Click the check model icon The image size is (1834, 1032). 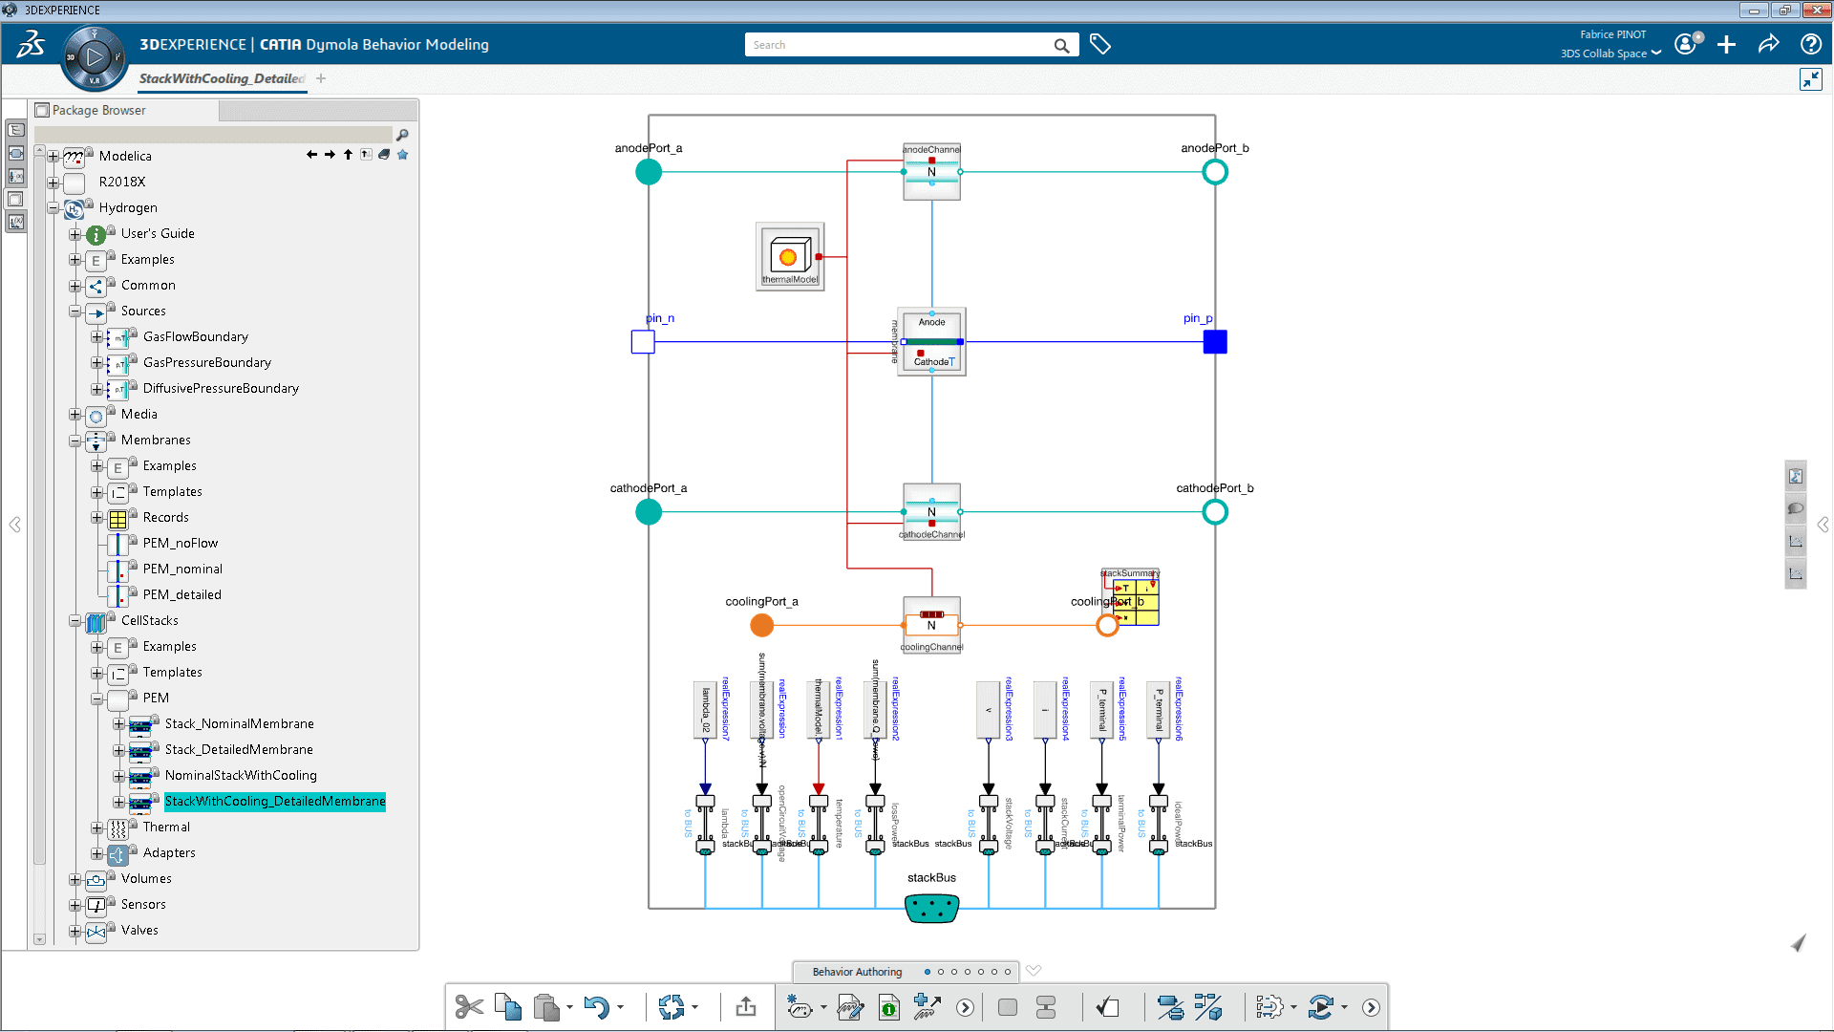(1107, 1007)
